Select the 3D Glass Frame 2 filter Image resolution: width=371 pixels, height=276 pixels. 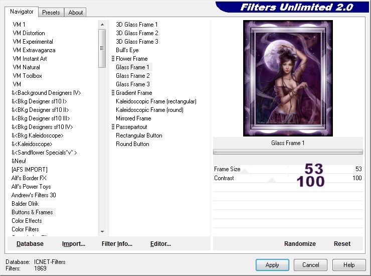[x=137, y=33]
